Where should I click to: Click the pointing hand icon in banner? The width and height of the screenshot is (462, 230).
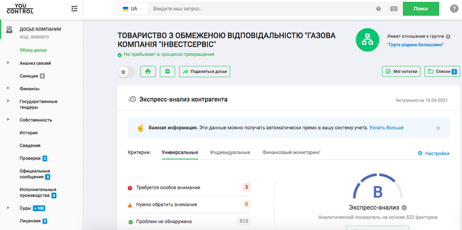click(140, 128)
